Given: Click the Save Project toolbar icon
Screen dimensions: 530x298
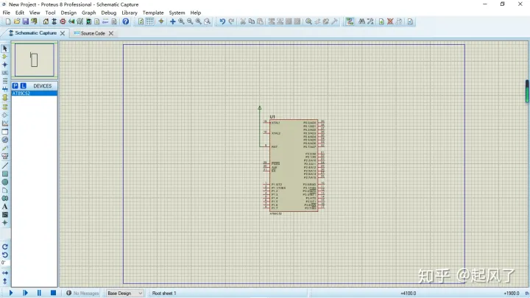Looking at the screenshot, I should click(x=26, y=22).
